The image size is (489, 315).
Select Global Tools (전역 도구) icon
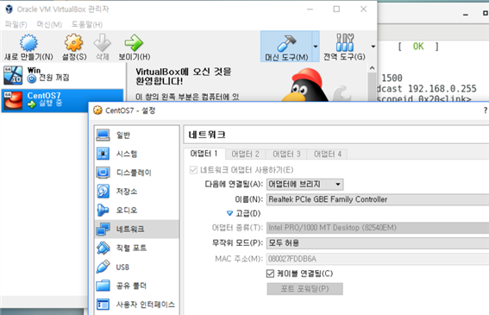pos(345,42)
